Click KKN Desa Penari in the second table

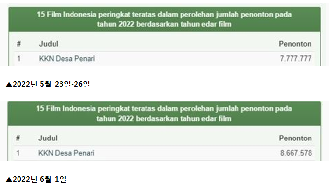click(x=66, y=153)
